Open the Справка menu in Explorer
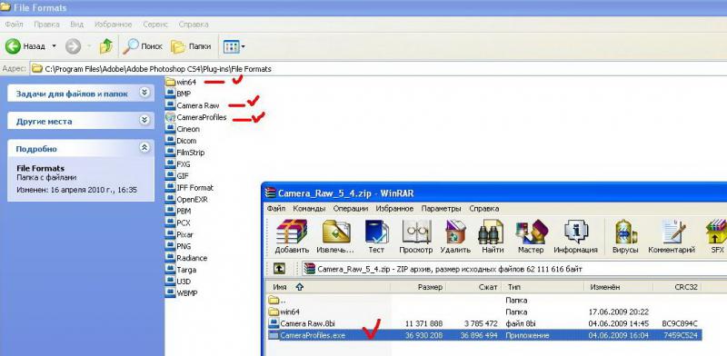This screenshot has height=356, width=727. 194,25
